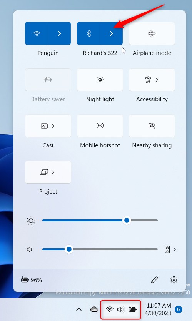Turn on Nearby sharing
Screen dimensions: 192x321
pyautogui.click(x=152, y=126)
